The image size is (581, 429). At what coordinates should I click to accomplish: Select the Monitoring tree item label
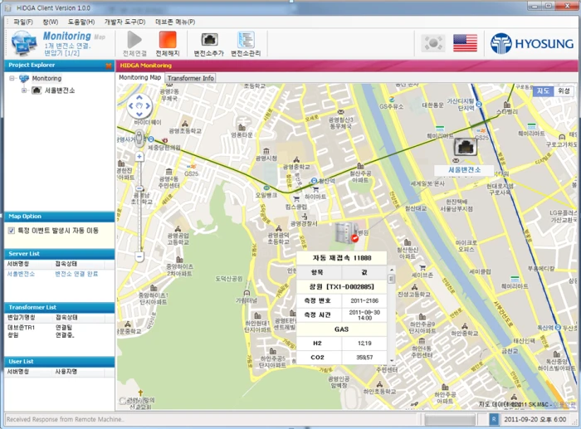click(x=46, y=78)
